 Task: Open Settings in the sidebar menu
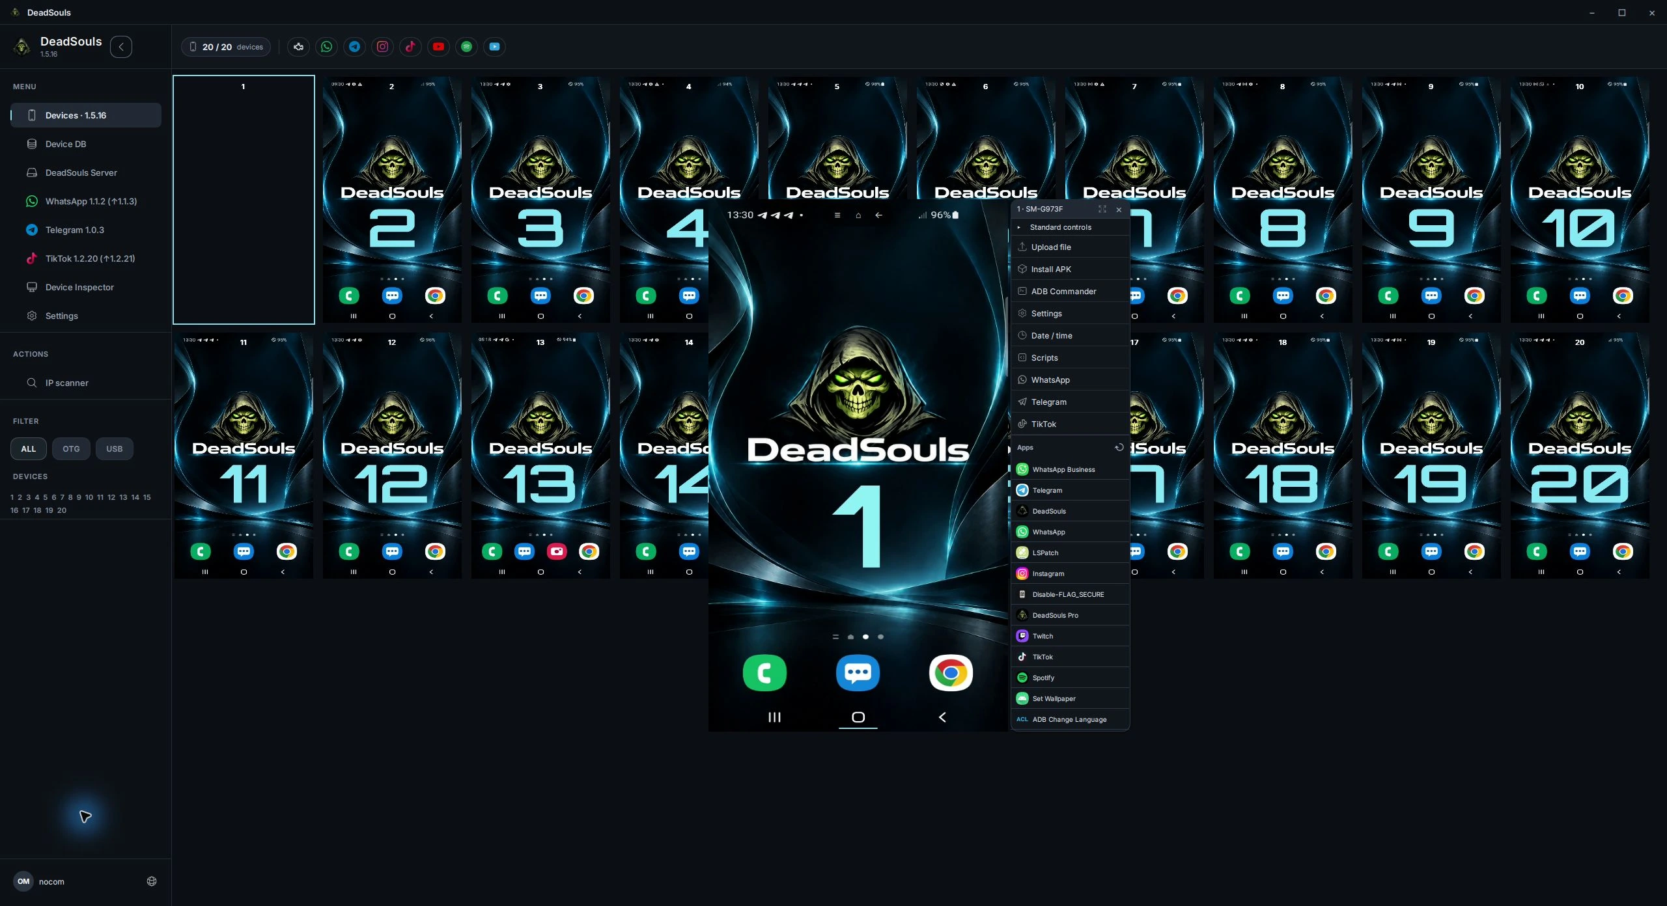[x=86, y=316]
